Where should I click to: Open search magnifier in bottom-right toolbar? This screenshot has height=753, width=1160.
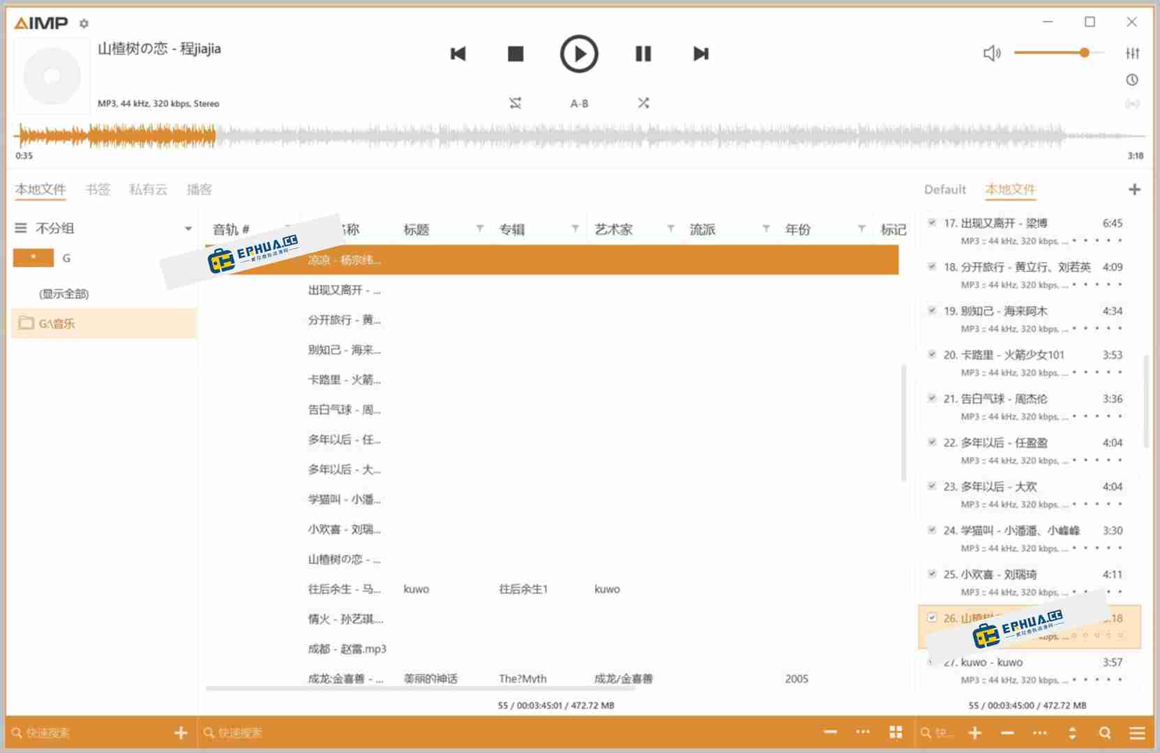coord(1105,733)
